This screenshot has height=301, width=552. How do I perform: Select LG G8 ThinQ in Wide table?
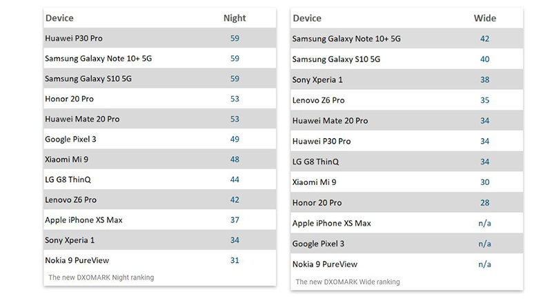[315, 162]
